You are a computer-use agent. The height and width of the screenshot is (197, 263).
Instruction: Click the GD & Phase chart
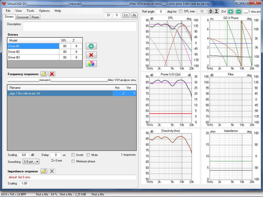(231, 43)
